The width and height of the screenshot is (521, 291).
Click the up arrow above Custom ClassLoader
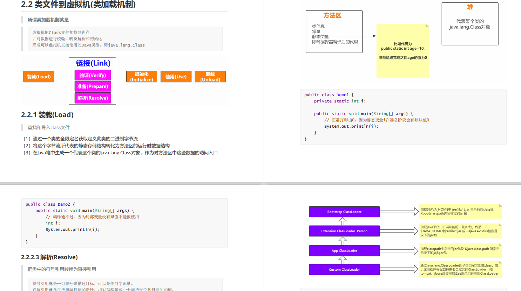343,260
